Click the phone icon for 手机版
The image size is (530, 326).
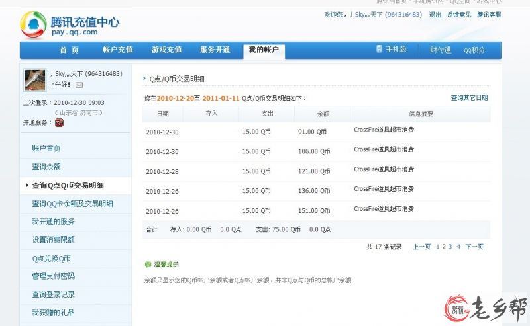tap(379, 50)
